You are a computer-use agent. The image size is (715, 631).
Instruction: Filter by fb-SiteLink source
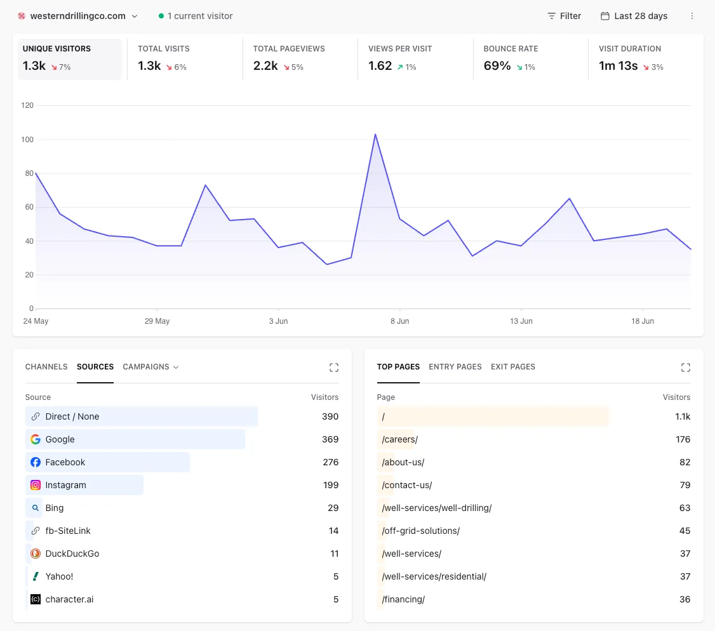pos(67,531)
